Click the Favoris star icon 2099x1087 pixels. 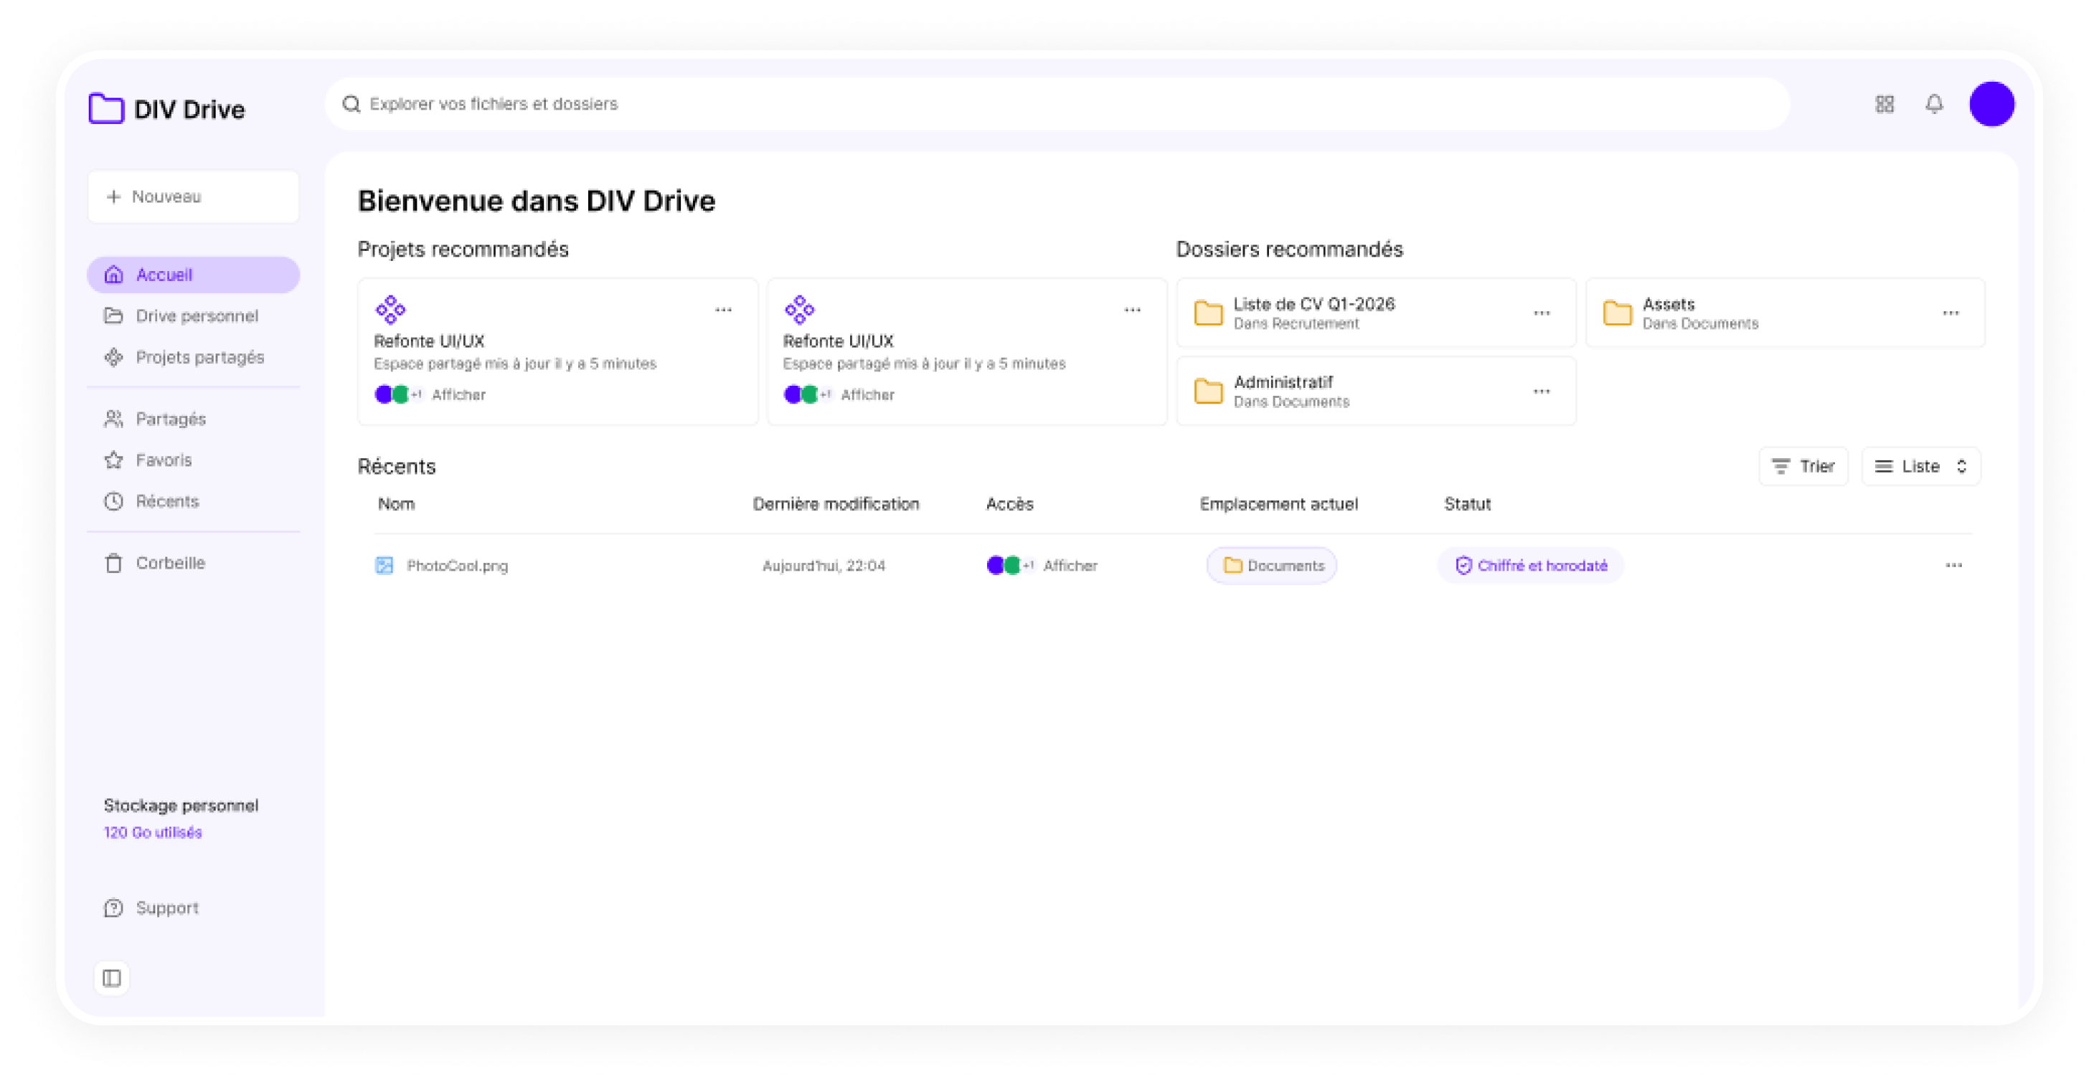point(114,459)
